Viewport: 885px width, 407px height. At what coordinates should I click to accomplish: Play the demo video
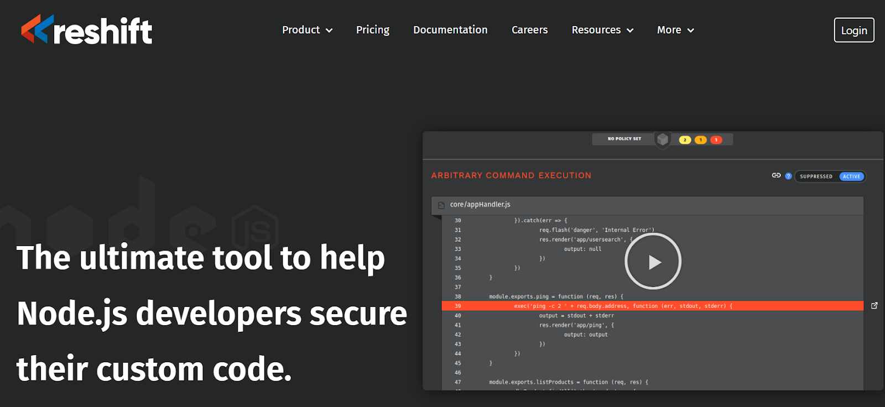[653, 262]
